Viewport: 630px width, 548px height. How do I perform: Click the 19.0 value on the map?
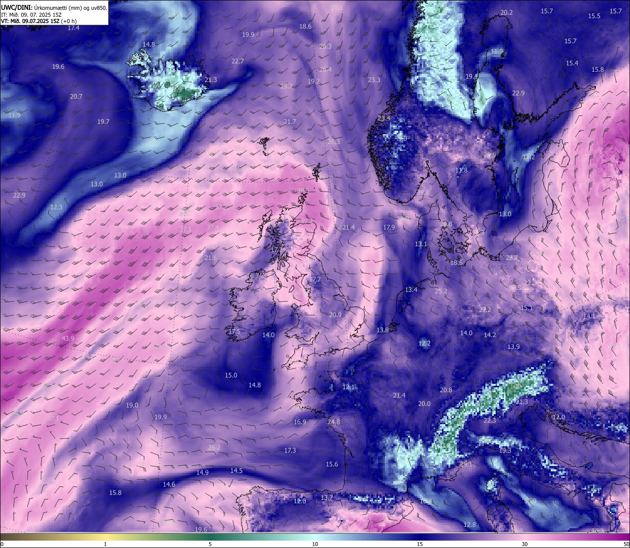pyautogui.click(x=132, y=405)
